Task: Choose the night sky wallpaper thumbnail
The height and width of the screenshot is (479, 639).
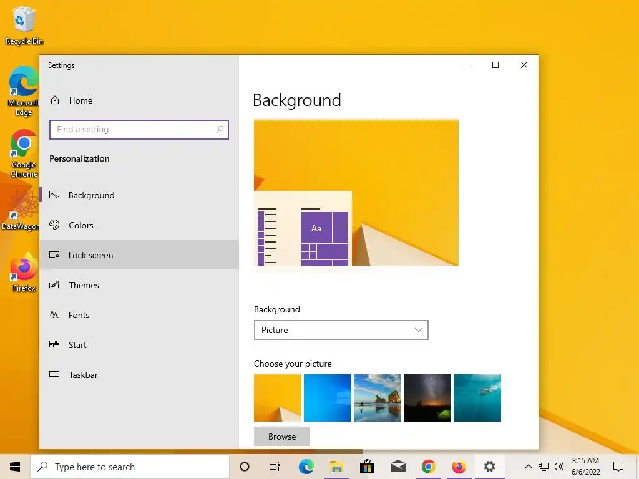Action: (x=427, y=397)
